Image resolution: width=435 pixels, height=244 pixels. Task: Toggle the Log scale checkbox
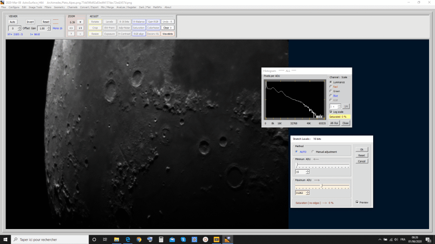tap(331, 111)
